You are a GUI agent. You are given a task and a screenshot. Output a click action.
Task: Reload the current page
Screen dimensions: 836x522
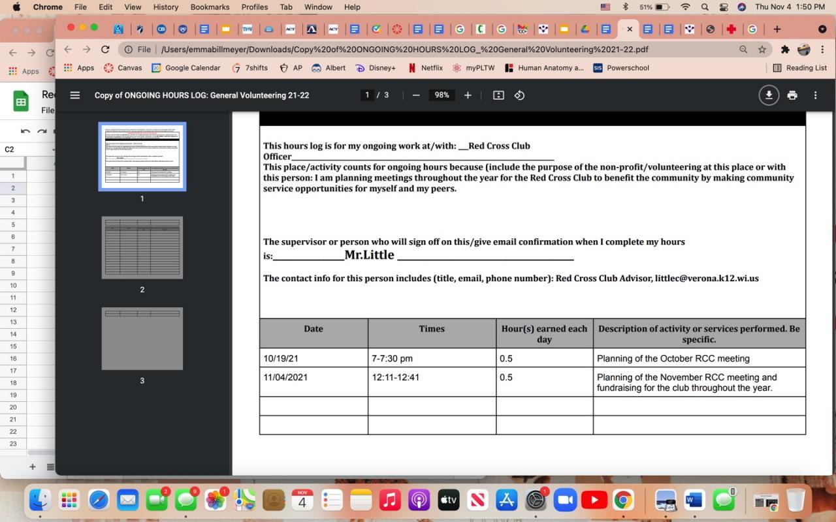pos(105,50)
